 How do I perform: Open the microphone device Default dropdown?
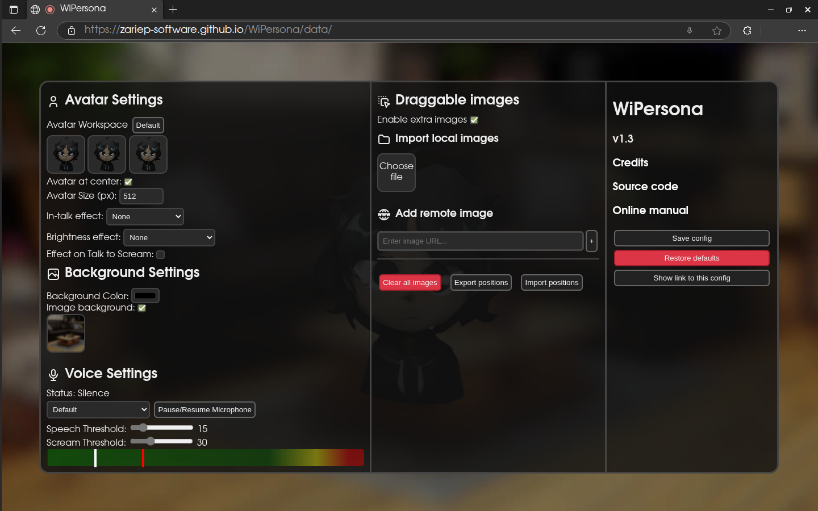98,409
